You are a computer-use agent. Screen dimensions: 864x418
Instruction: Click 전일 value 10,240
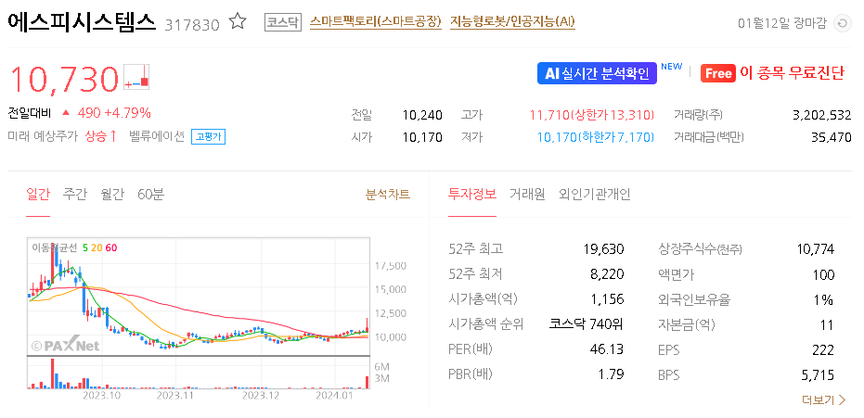(422, 116)
